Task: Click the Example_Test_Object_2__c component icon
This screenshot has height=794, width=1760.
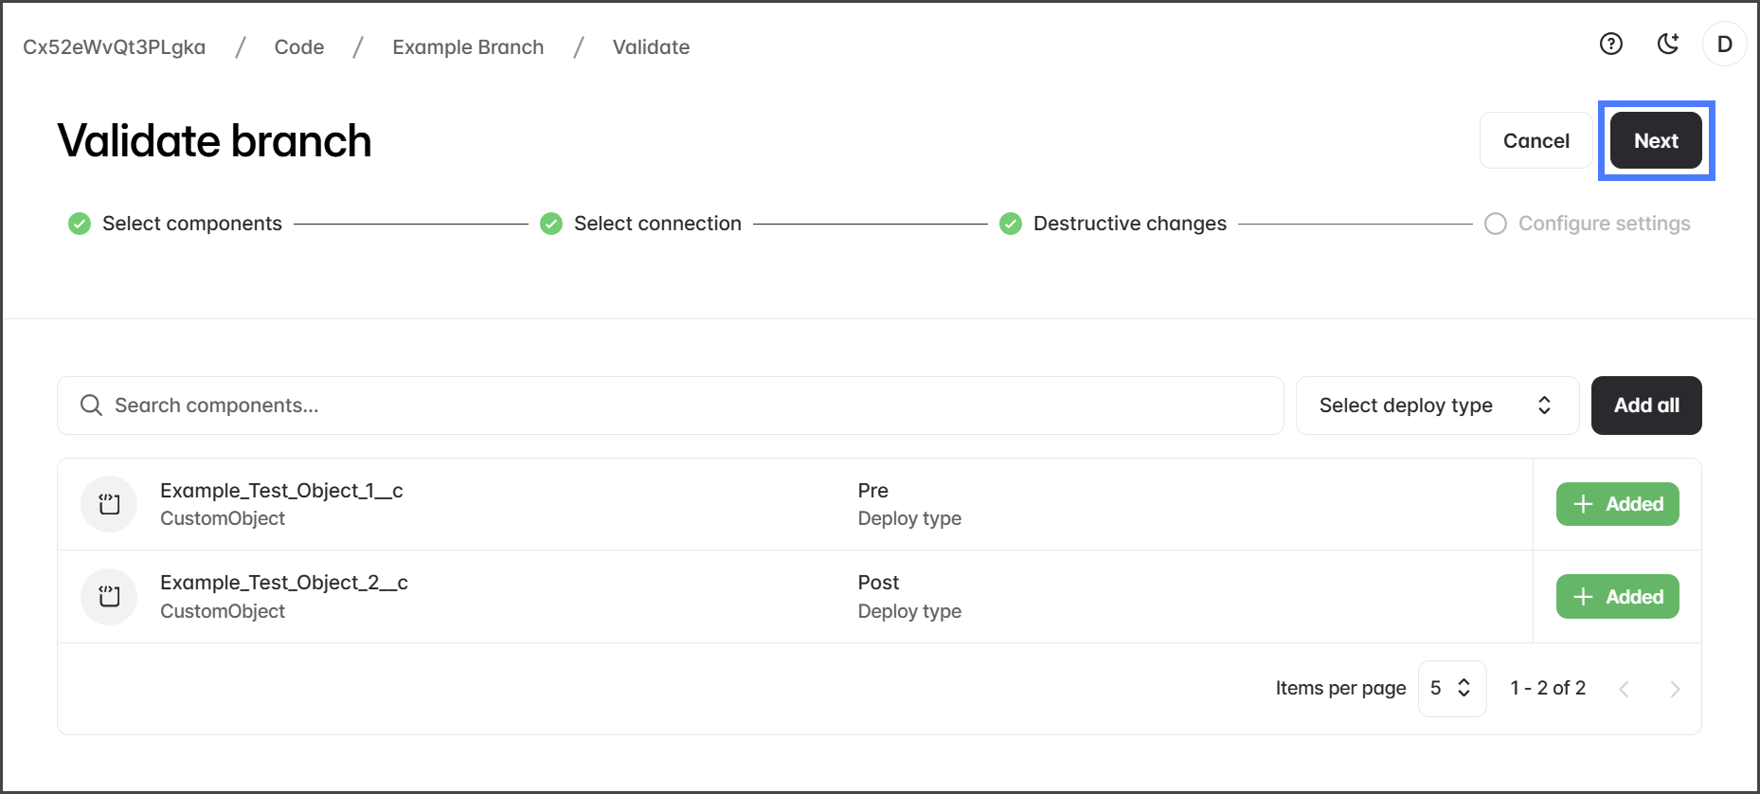Action: coord(109,597)
